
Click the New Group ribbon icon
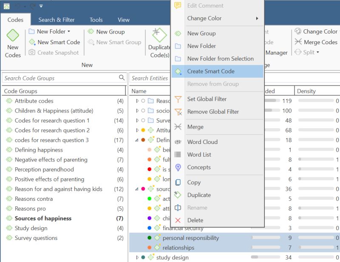pos(91,32)
